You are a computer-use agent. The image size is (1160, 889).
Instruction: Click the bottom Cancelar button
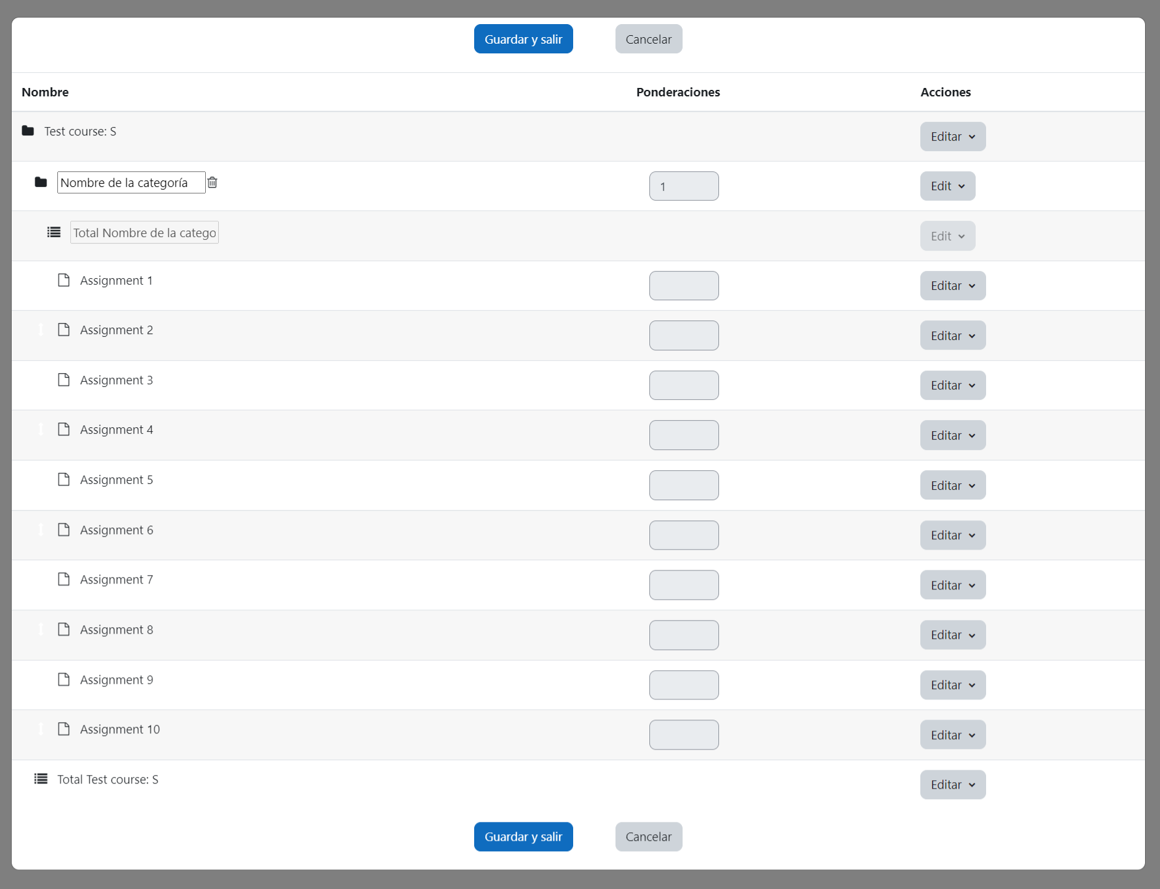(x=649, y=837)
